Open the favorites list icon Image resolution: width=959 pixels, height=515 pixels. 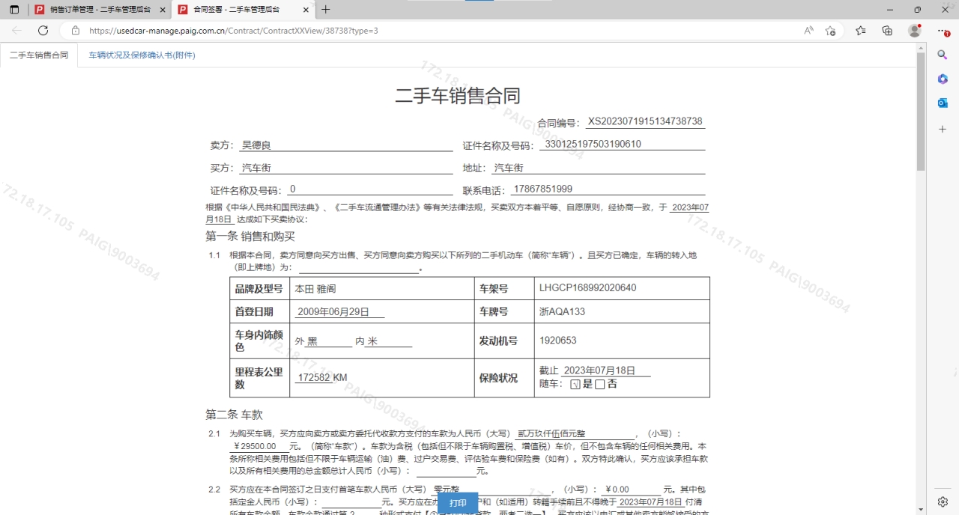(x=860, y=31)
